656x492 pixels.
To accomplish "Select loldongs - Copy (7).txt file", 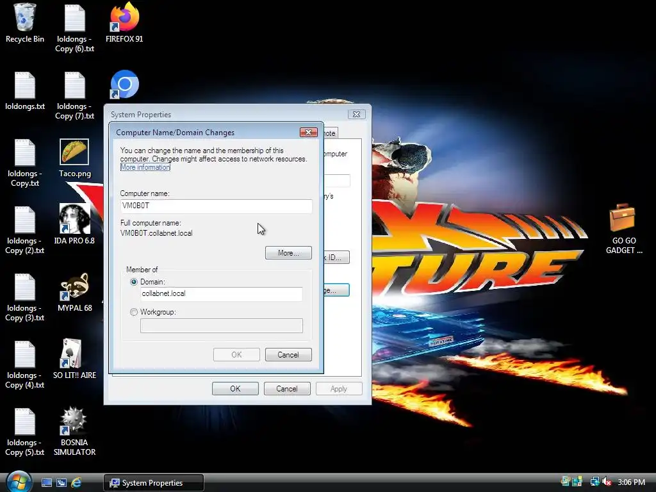I will pos(74,95).
